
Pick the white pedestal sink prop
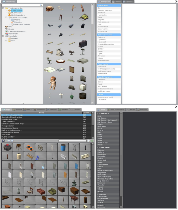click(x=61, y=96)
